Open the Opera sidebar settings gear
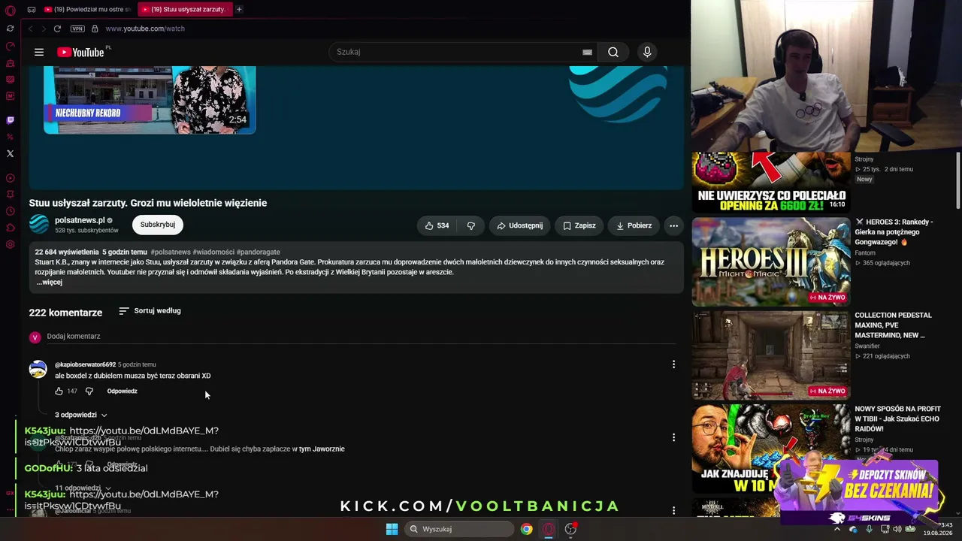962x541 pixels. click(x=10, y=244)
